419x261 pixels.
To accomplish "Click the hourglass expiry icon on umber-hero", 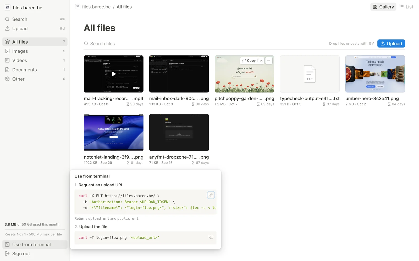I will (389, 104).
